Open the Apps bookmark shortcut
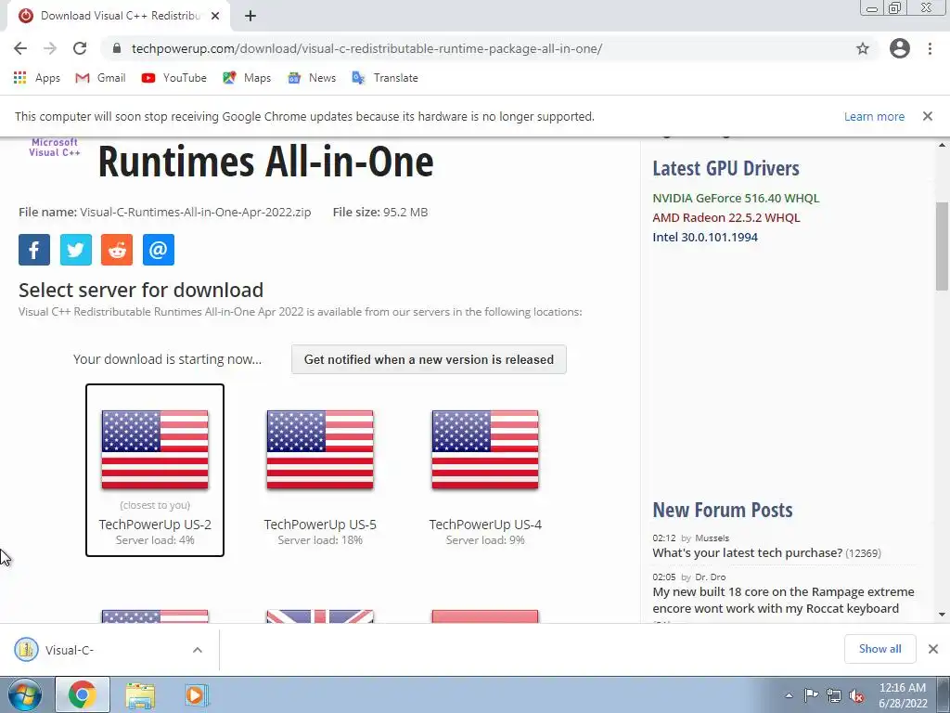Screen dimensions: 950x713 (x=37, y=78)
